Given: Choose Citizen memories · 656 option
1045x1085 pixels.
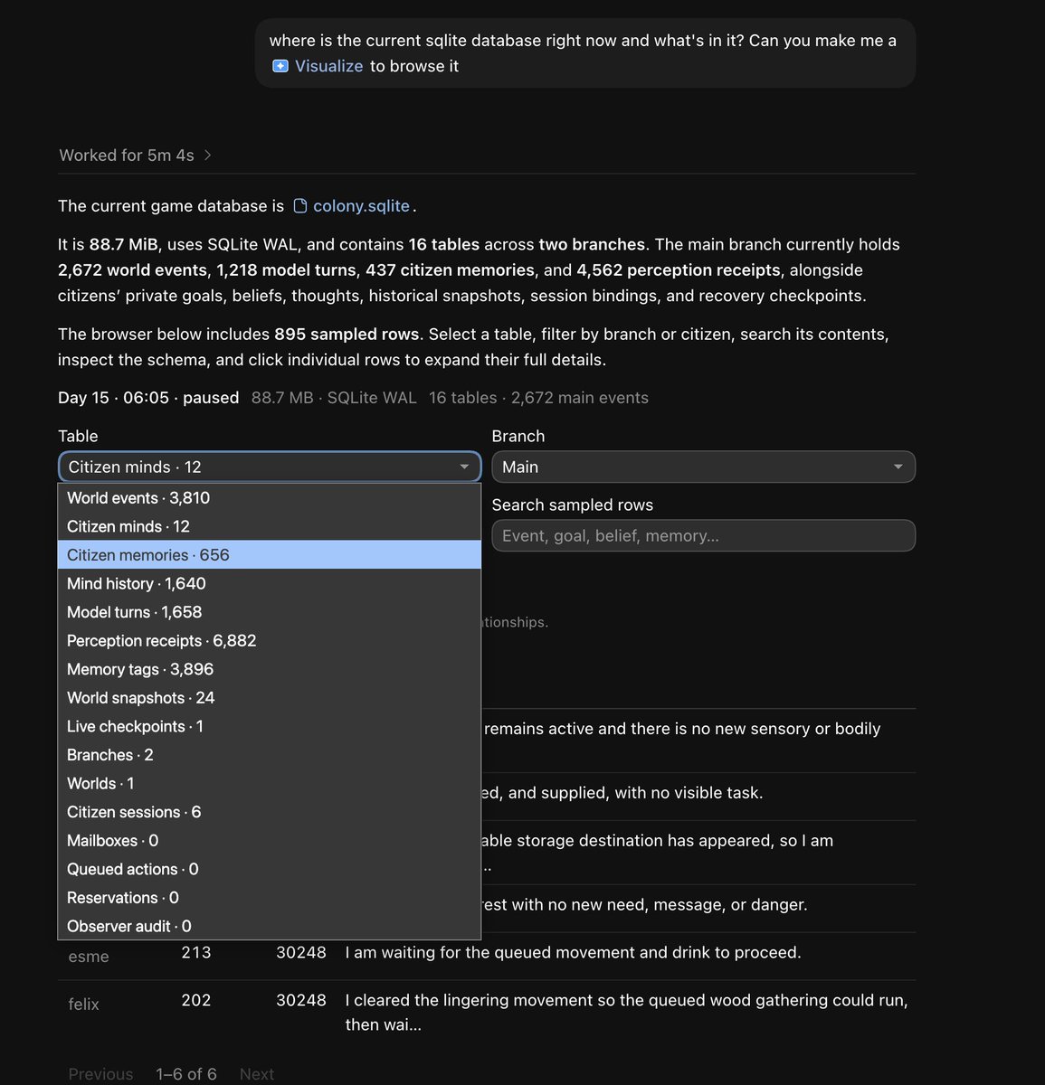Looking at the screenshot, I should 270,555.
